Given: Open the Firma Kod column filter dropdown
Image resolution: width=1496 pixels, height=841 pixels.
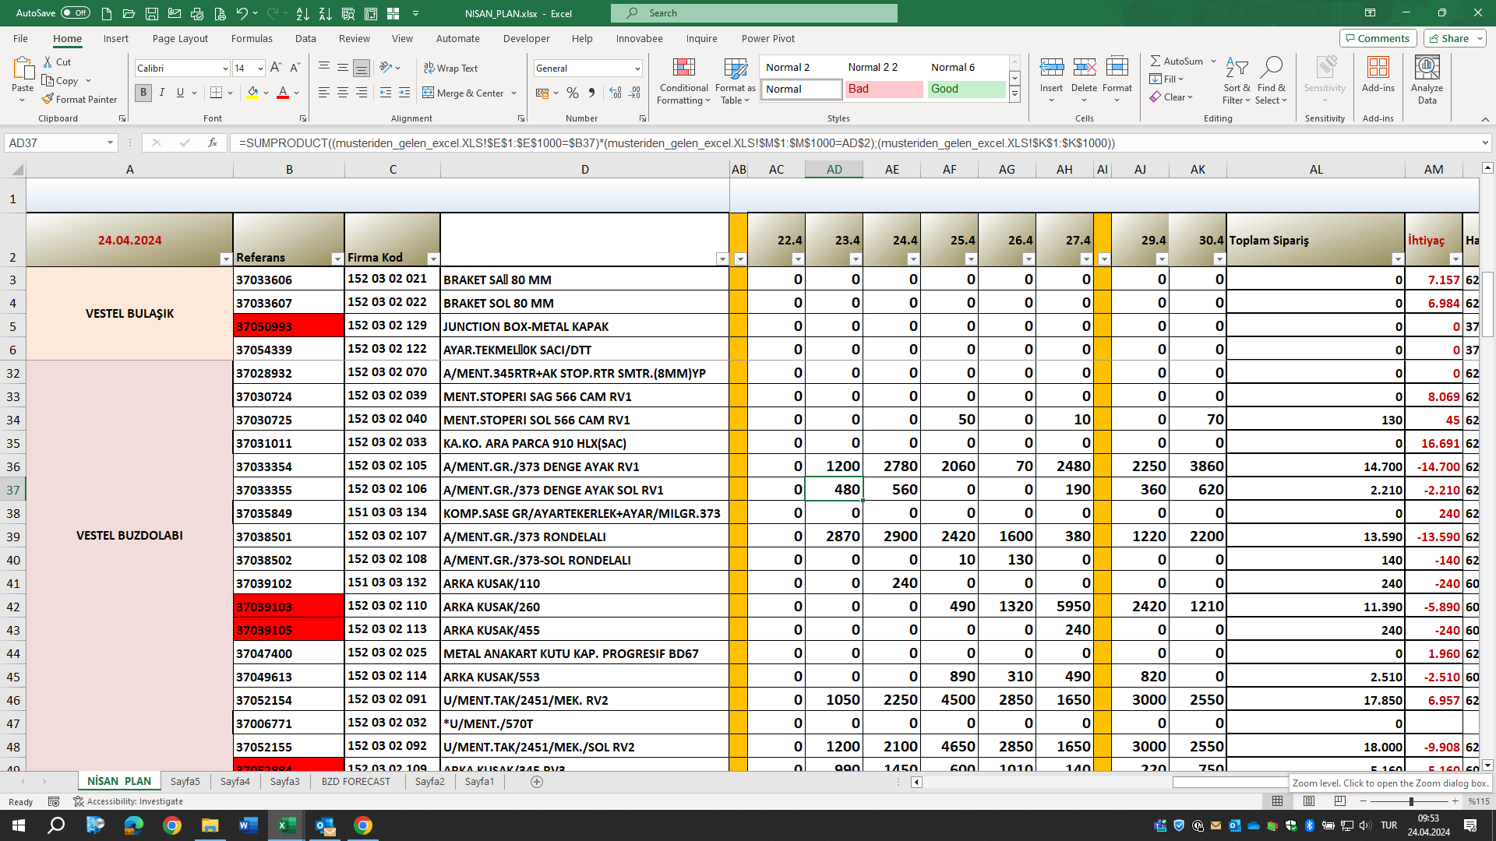Looking at the screenshot, I should 433,259.
